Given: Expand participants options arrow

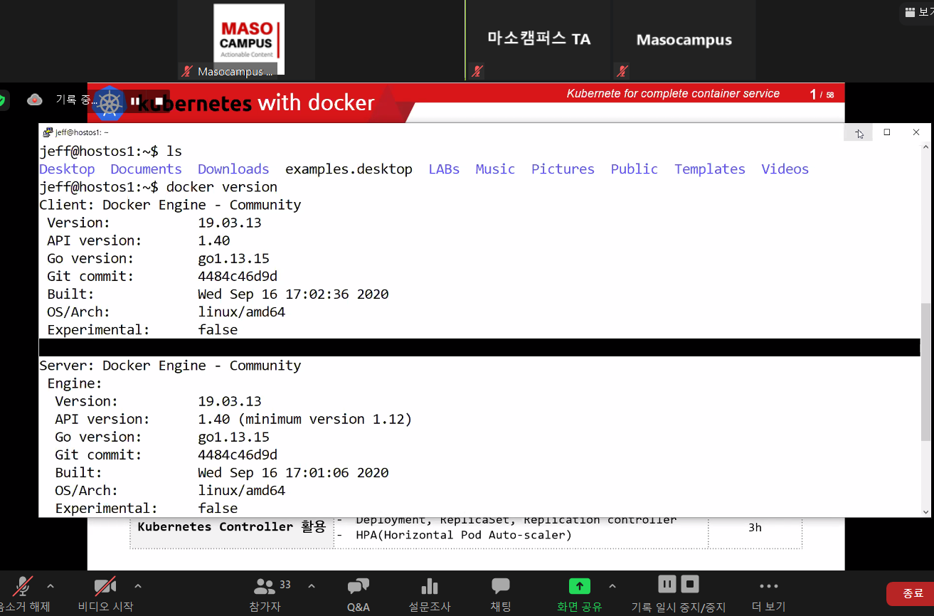Looking at the screenshot, I should tap(312, 586).
